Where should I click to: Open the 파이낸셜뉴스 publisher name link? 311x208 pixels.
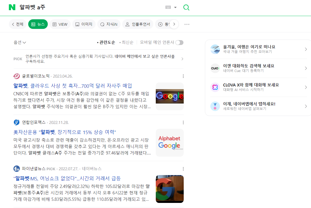point(34,169)
